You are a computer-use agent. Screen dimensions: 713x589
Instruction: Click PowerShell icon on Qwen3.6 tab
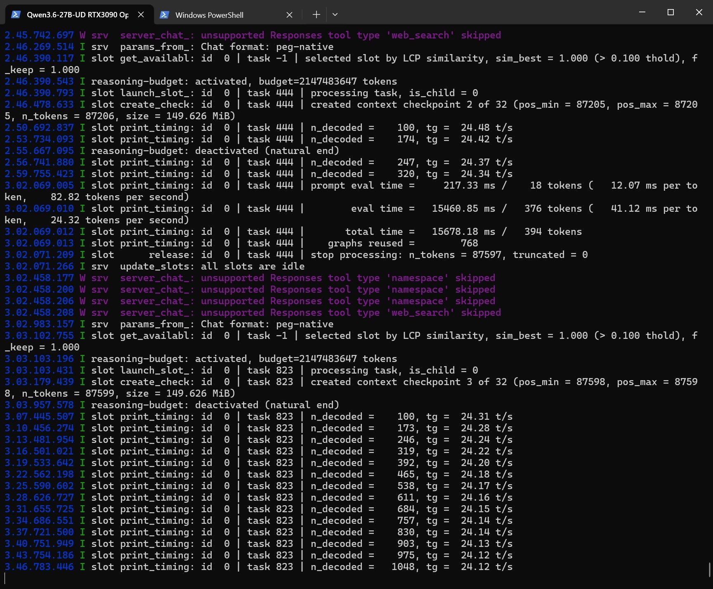point(16,14)
